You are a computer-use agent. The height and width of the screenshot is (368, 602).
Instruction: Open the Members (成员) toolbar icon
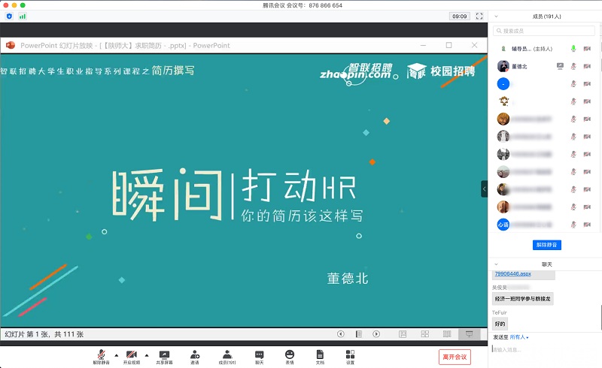[227, 354]
